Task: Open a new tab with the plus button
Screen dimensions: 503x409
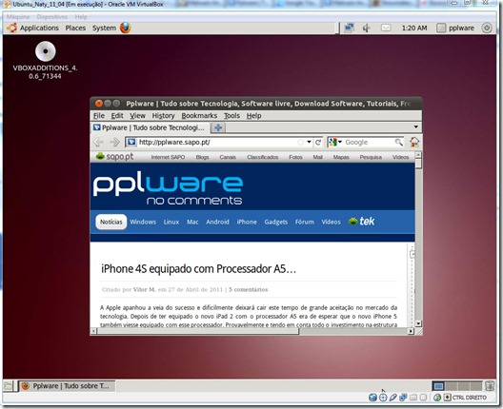Action: [x=218, y=127]
